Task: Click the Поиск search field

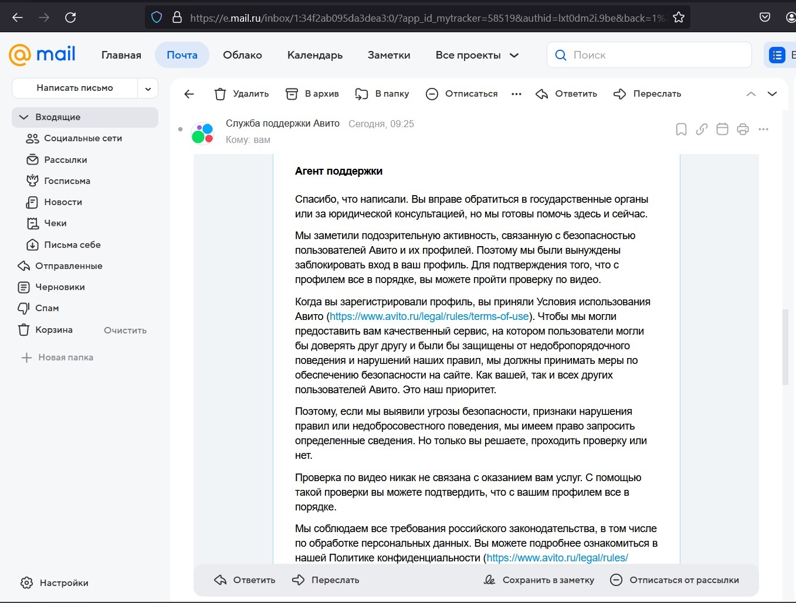Action: pyautogui.click(x=649, y=55)
